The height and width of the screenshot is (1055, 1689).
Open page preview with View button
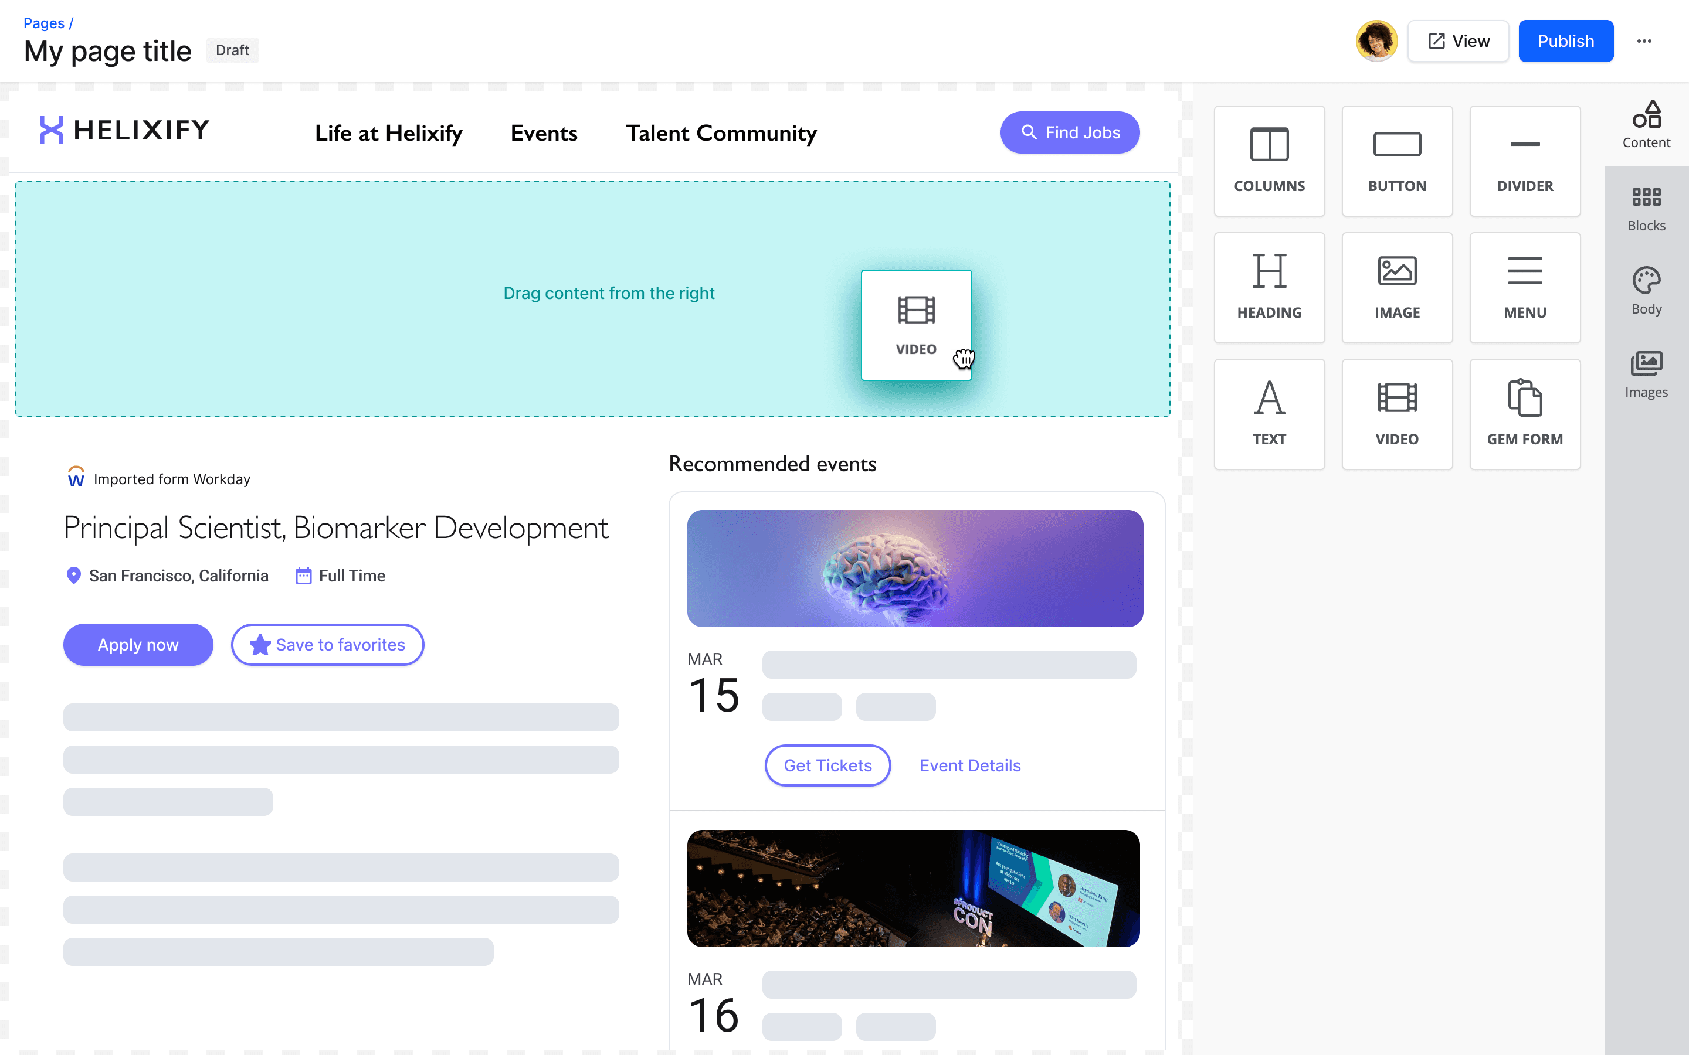(1458, 41)
